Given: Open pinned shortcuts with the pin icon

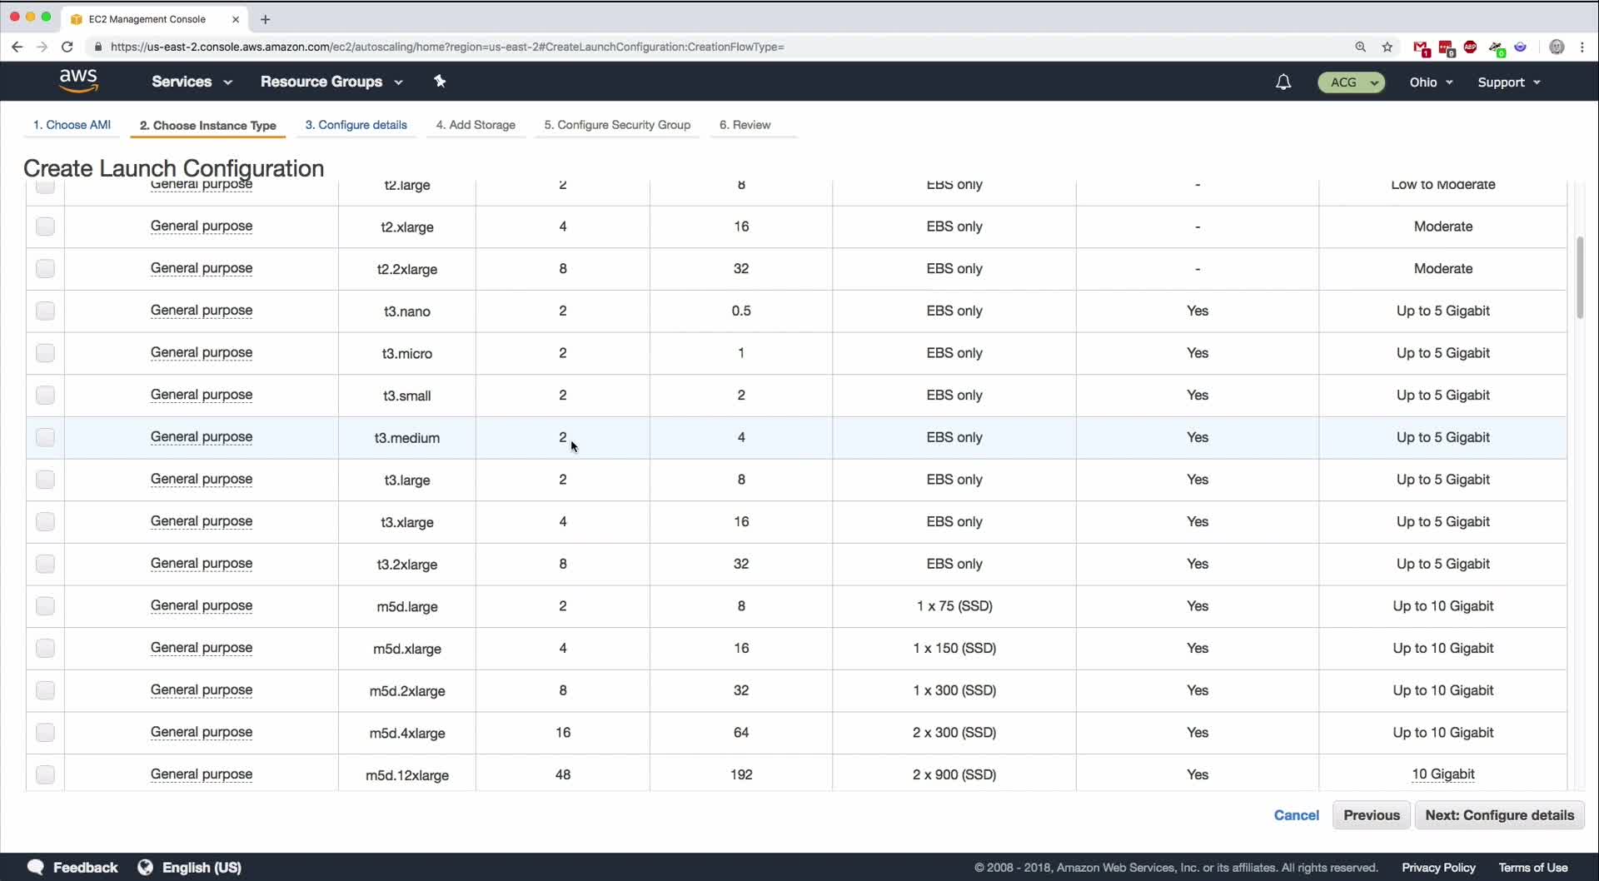Looking at the screenshot, I should (x=440, y=81).
